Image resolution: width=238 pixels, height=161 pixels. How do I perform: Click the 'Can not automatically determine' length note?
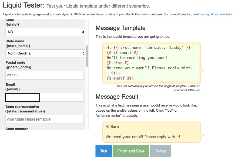pyautogui.click(x=159, y=88)
